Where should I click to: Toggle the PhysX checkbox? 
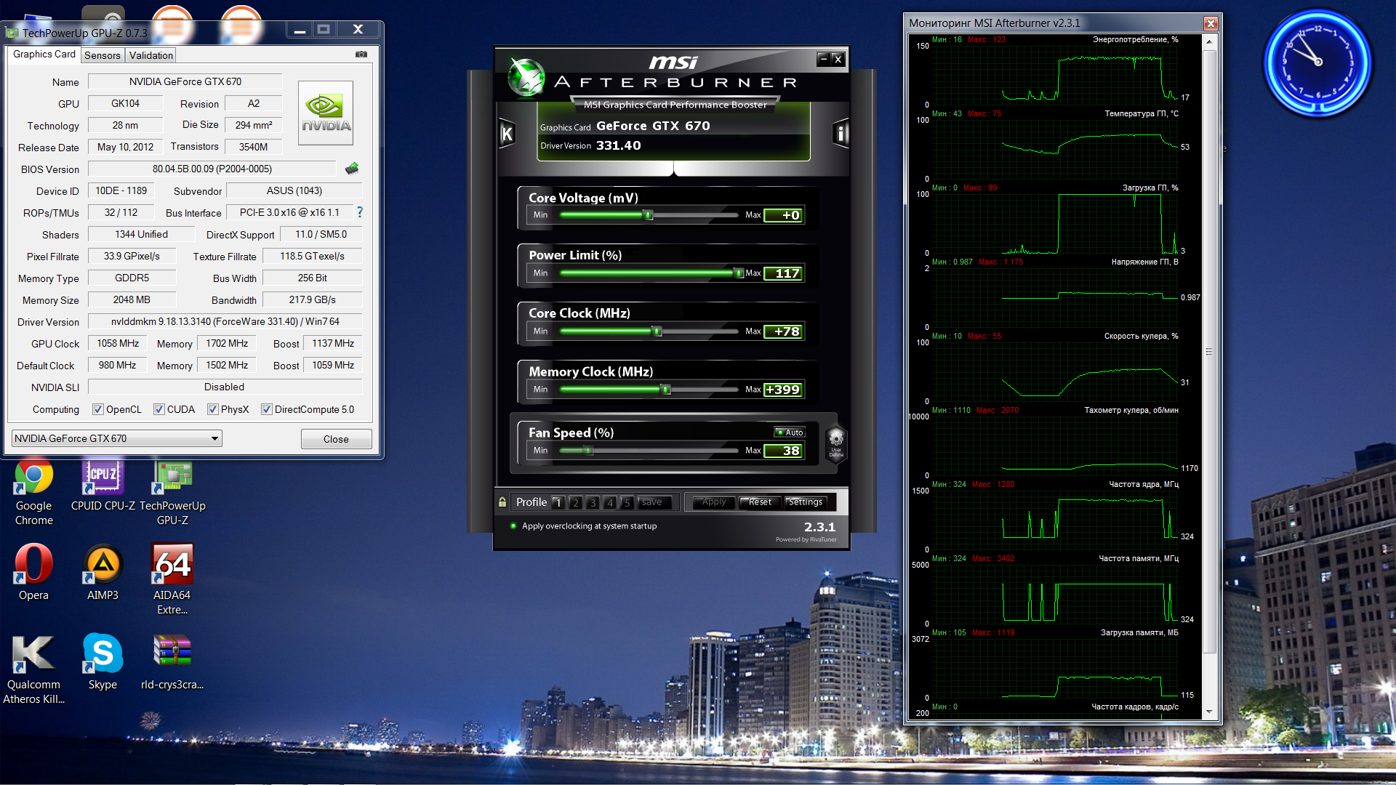pos(213,409)
